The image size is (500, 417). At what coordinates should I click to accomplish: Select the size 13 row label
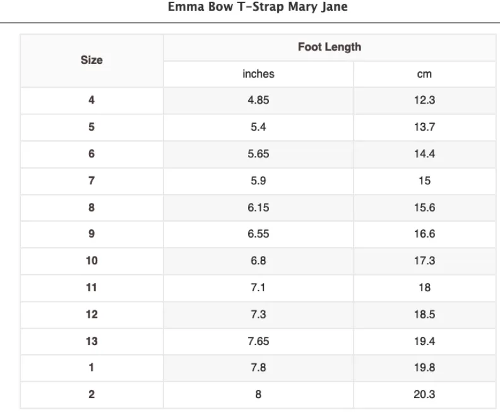(92, 341)
